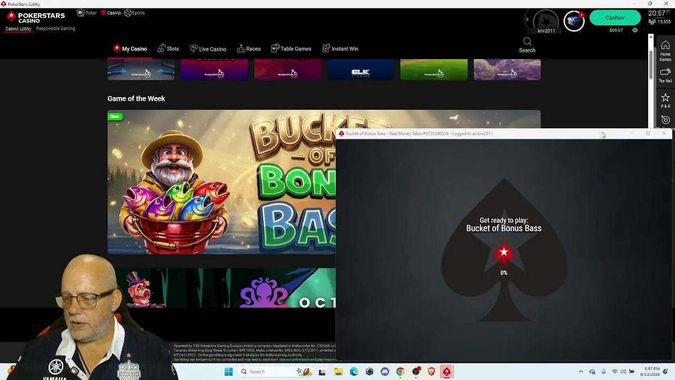The height and width of the screenshot is (380, 675).
Task: Show hidden system tray icons
Action: 581,372
